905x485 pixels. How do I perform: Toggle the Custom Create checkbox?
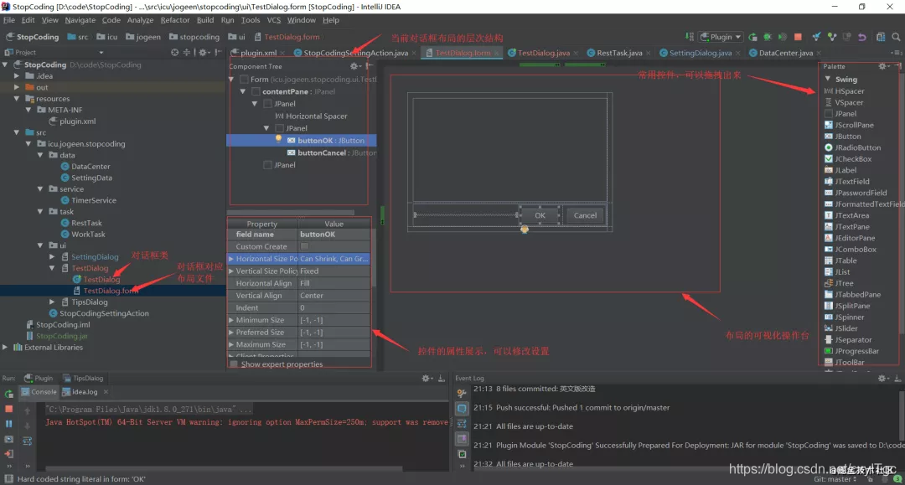coord(304,246)
